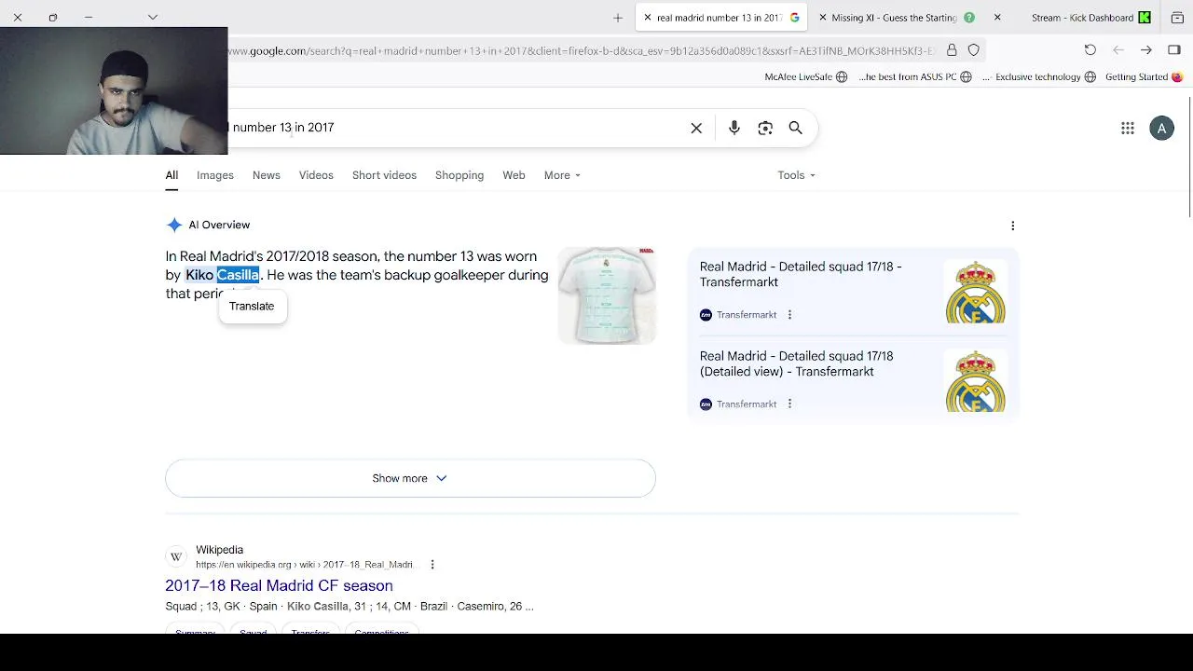Switch to the Short videos tab
This screenshot has width=1193, height=671.
[x=384, y=175]
